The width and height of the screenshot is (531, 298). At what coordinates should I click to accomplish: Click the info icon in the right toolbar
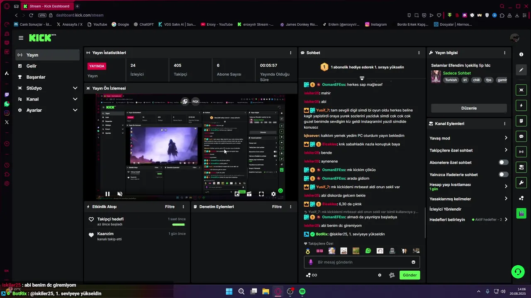tap(521, 55)
